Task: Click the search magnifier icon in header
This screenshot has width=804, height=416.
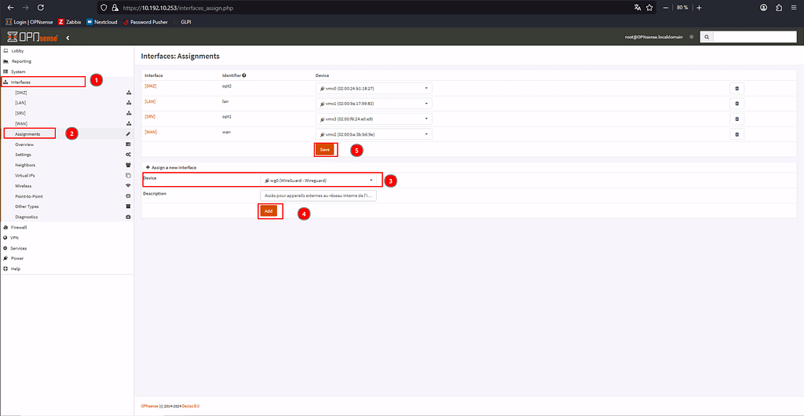Action: click(707, 37)
